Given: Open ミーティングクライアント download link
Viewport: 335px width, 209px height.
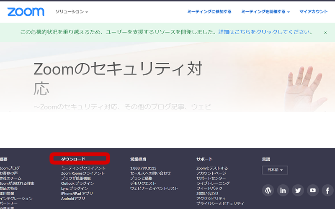Looking at the screenshot, I should 83,168.
